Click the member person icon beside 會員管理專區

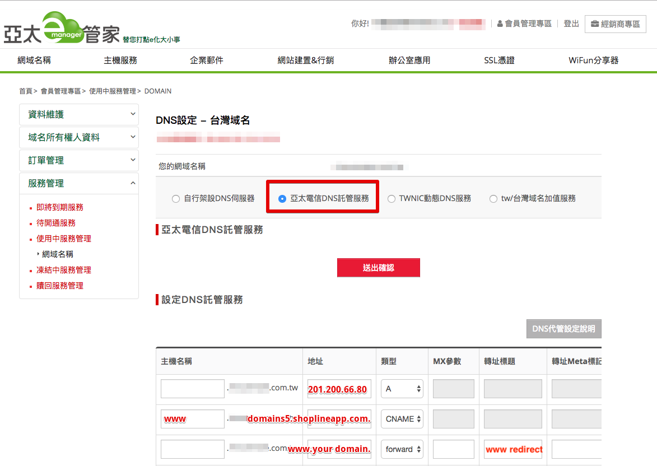[500, 24]
